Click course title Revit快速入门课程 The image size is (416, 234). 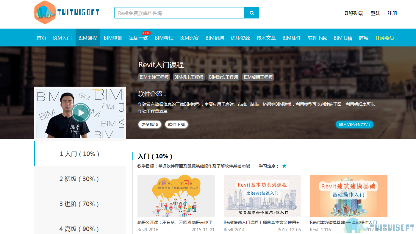pos(261,222)
